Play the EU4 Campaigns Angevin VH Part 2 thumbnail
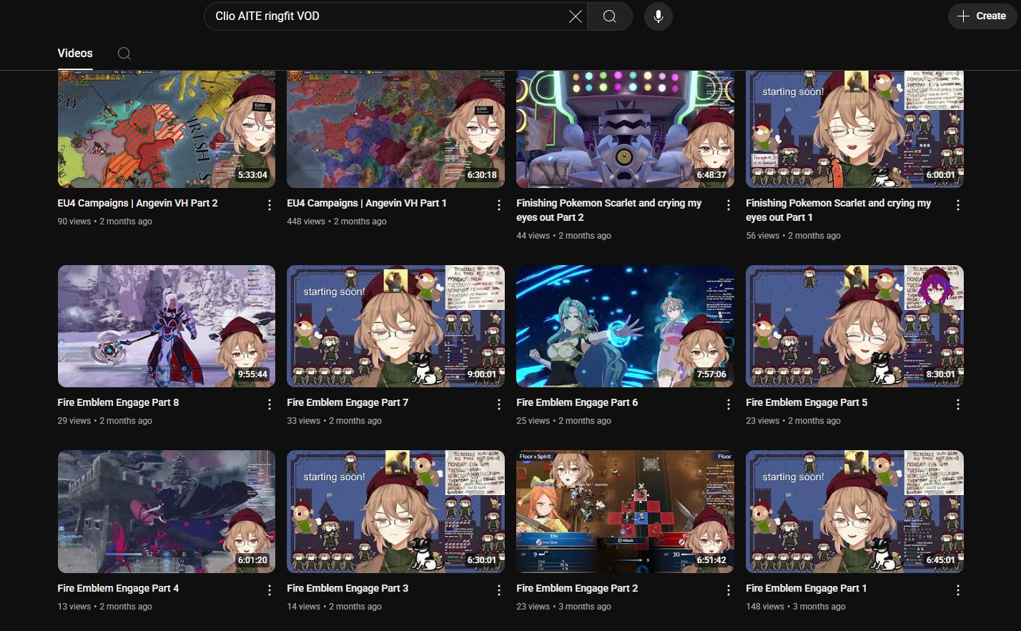 pos(167,129)
